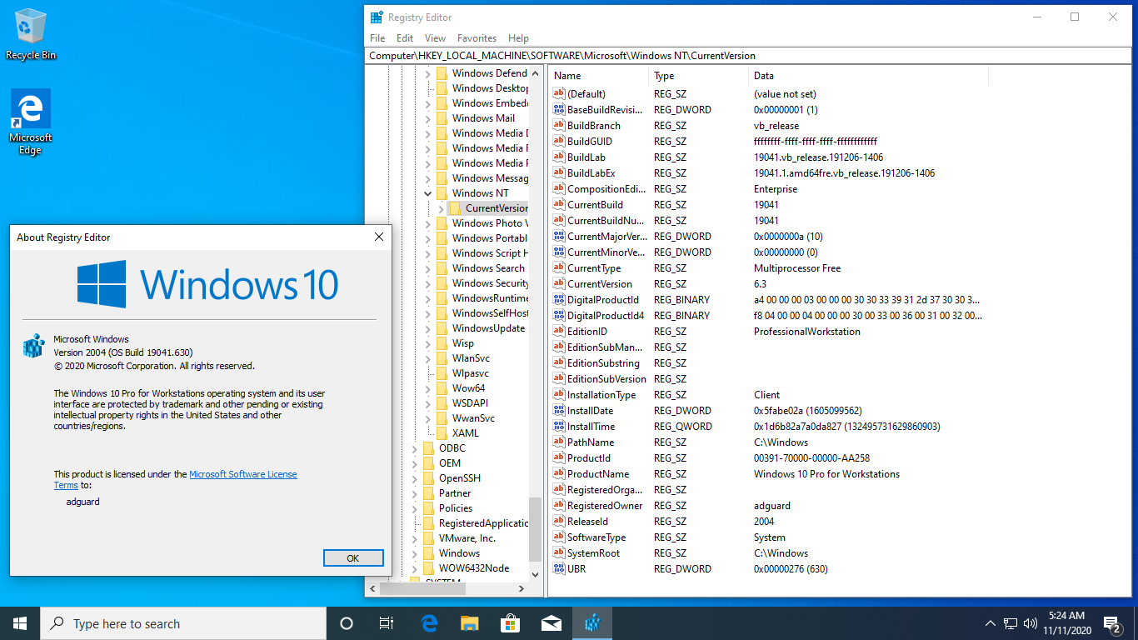The height and width of the screenshot is (640, 1138).
Task: Sort values by the Type column header
Action: coord(700,76)
